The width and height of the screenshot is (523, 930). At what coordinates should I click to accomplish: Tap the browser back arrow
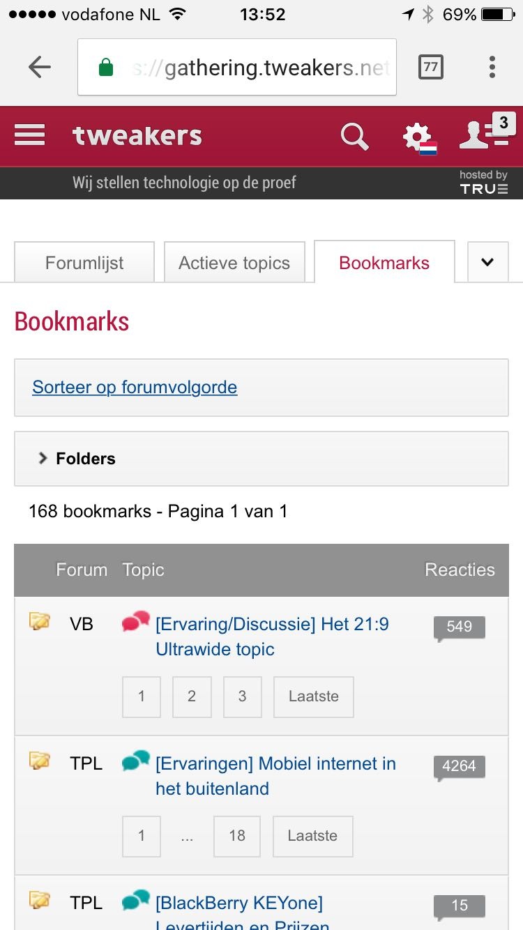(40, 68)
